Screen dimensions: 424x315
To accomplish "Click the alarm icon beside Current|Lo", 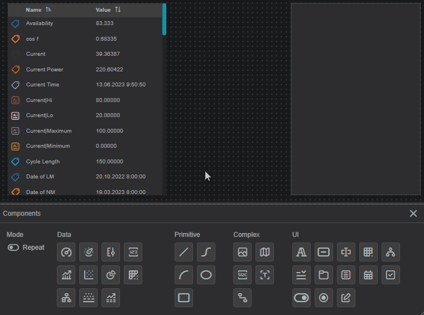I will 16,116.
